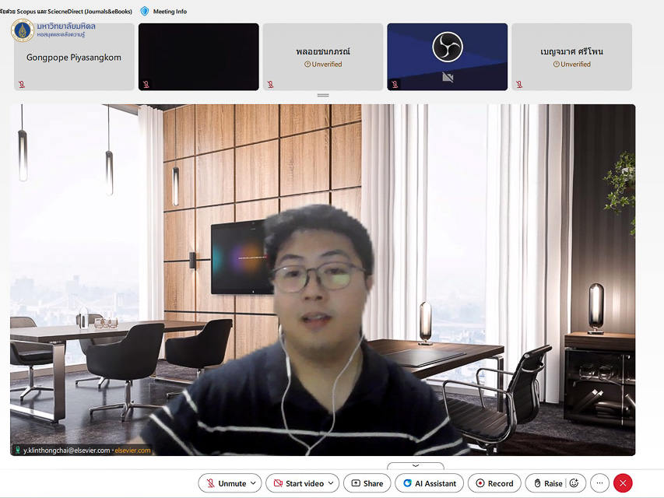Select Gongpope Piyasangkom participant tile
664x498 pixels.
[74, 57]
